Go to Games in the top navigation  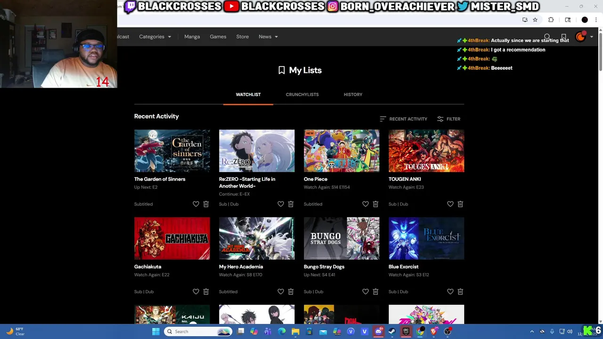218,37
